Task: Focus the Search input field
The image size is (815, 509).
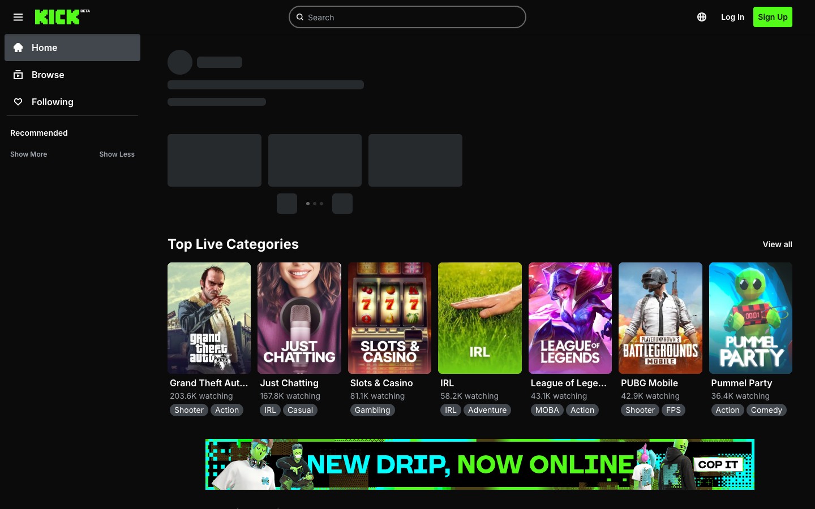Action: 407,17
